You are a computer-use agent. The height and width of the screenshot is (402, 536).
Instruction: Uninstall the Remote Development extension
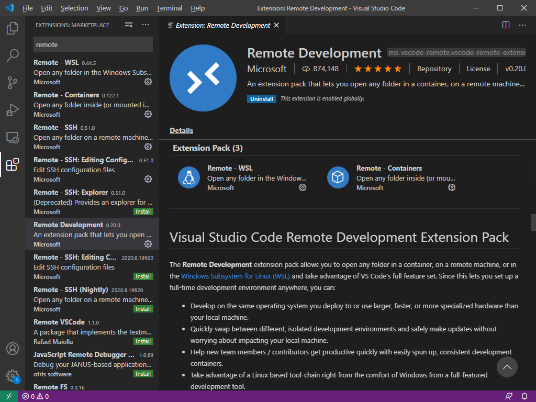262,99
